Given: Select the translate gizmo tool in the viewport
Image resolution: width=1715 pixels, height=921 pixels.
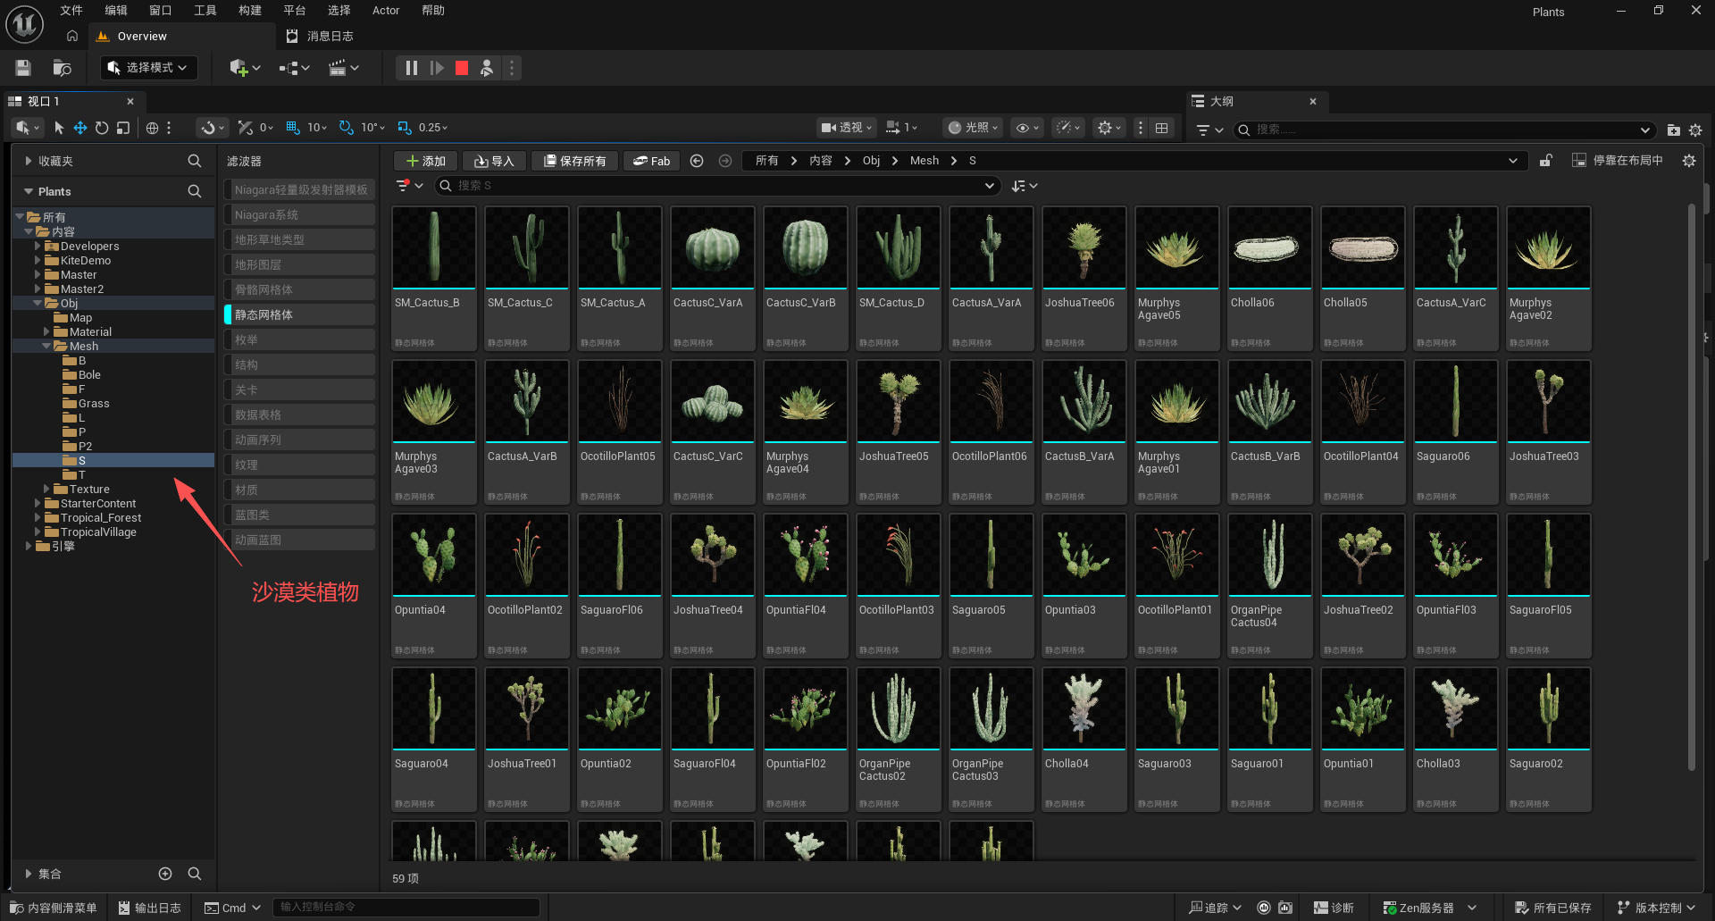Looking at the screenshot, I should tap(80, 128).
